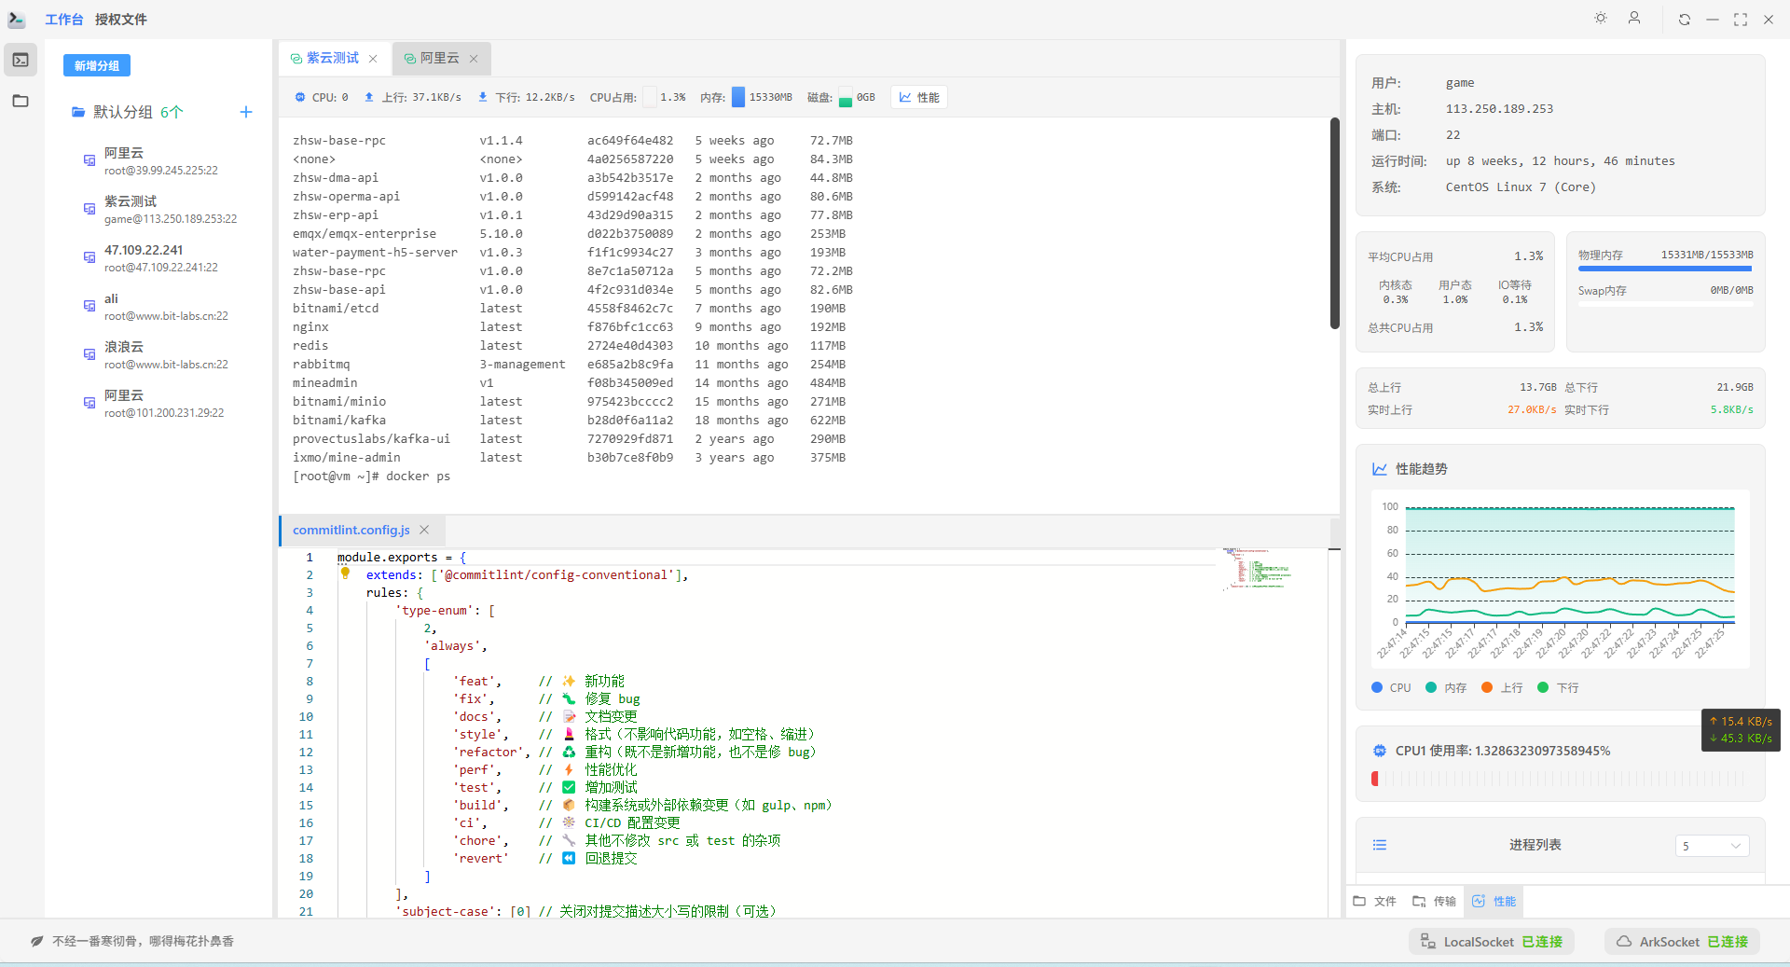
Task: Click the process list icon
Action: [x=1380, y=845]
